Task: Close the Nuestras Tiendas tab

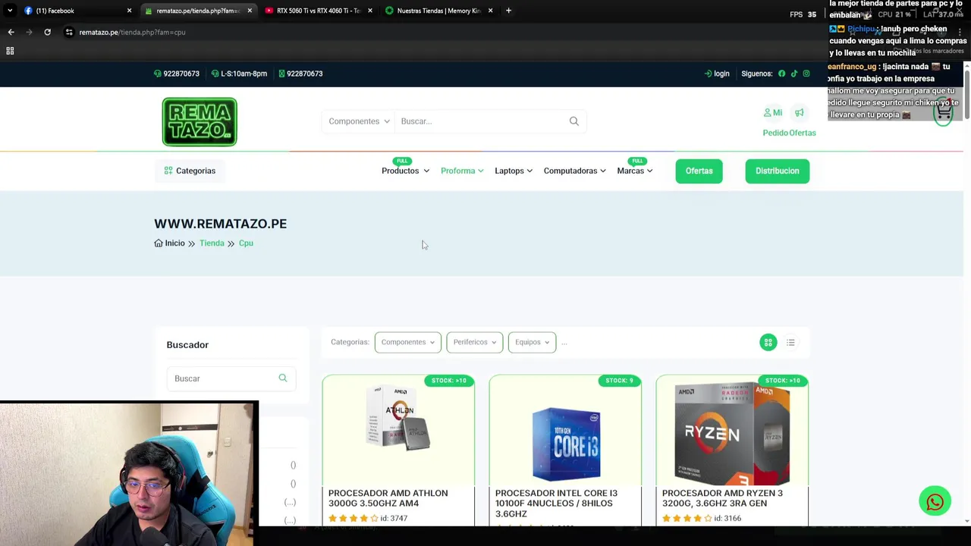Action: pos(490,11)
